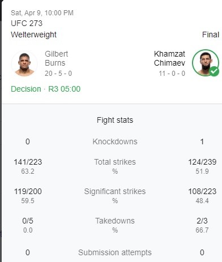Click Chimaev's 2/3 takedowns value
This screenshot has width=222, height=262.
(x=202, y=221)
